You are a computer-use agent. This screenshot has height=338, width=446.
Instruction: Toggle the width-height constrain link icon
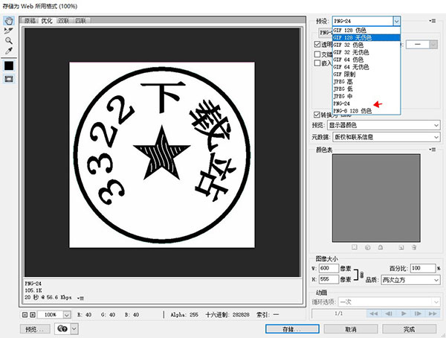tap(361, 275)
